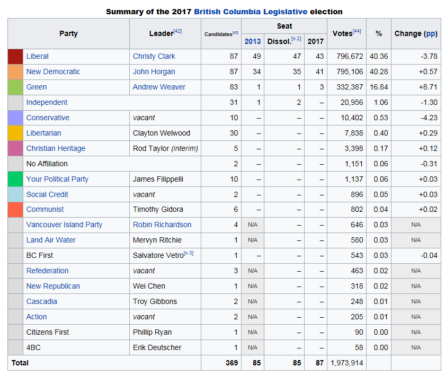445x376 pixels.
Task: Follow the Refederation link
Action: (47, 271)
